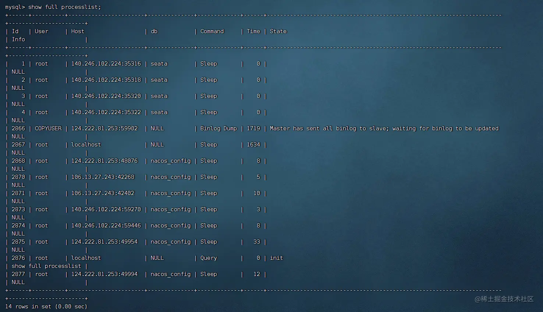The image size is (543, 312).
Task: Click 'NULL' db in the COPYUSER row
Action: 157,128
